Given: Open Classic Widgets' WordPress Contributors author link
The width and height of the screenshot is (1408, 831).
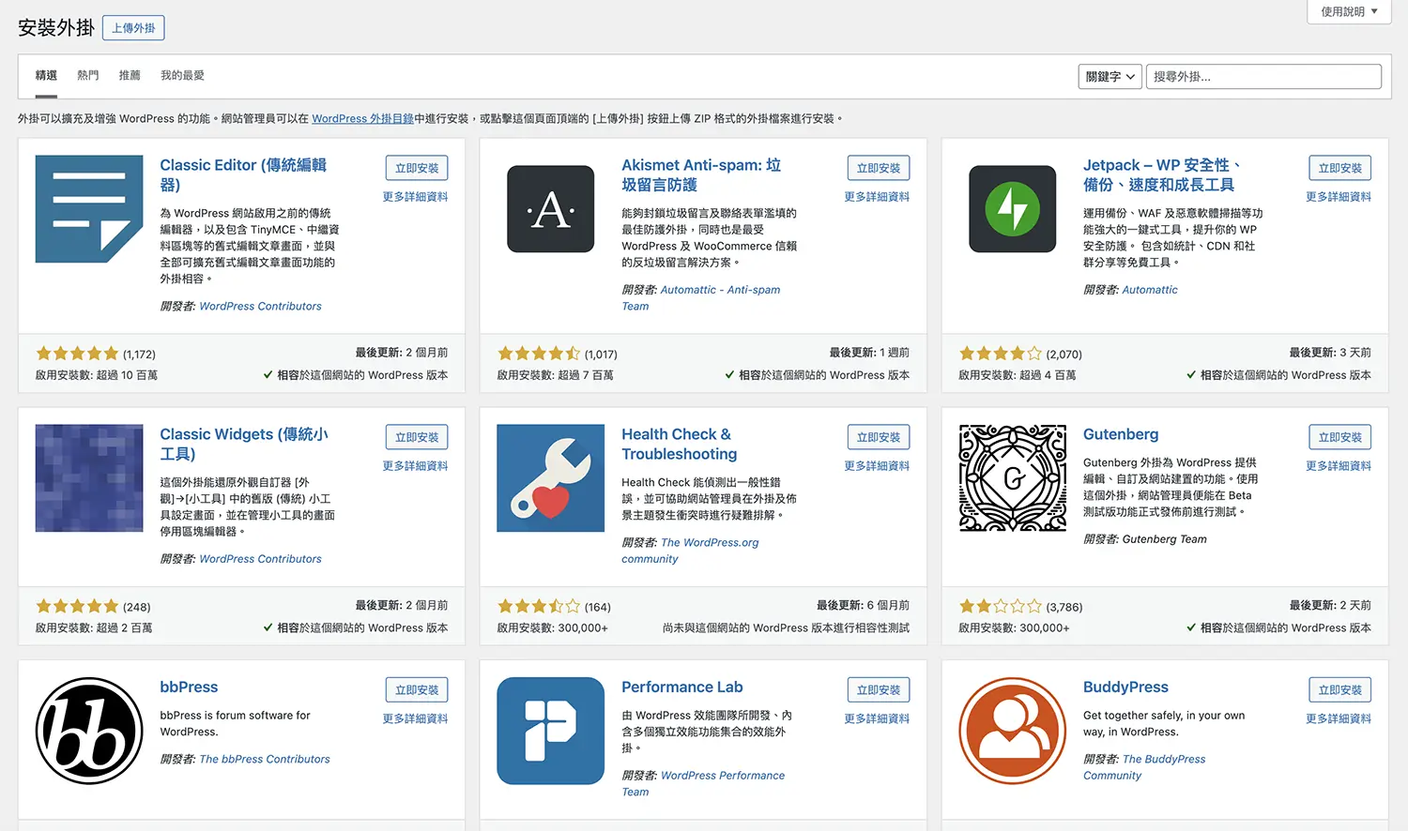Looking at the screenshot, I should click(x=260, y=558).
